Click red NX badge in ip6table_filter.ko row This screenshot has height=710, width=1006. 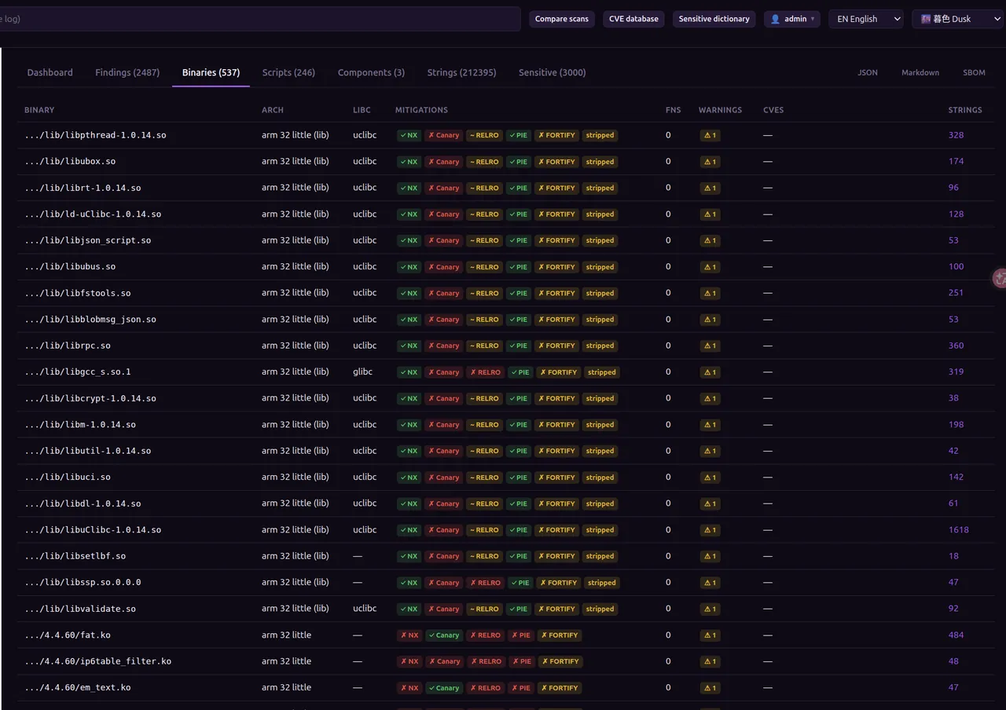[x=409, y=661]
